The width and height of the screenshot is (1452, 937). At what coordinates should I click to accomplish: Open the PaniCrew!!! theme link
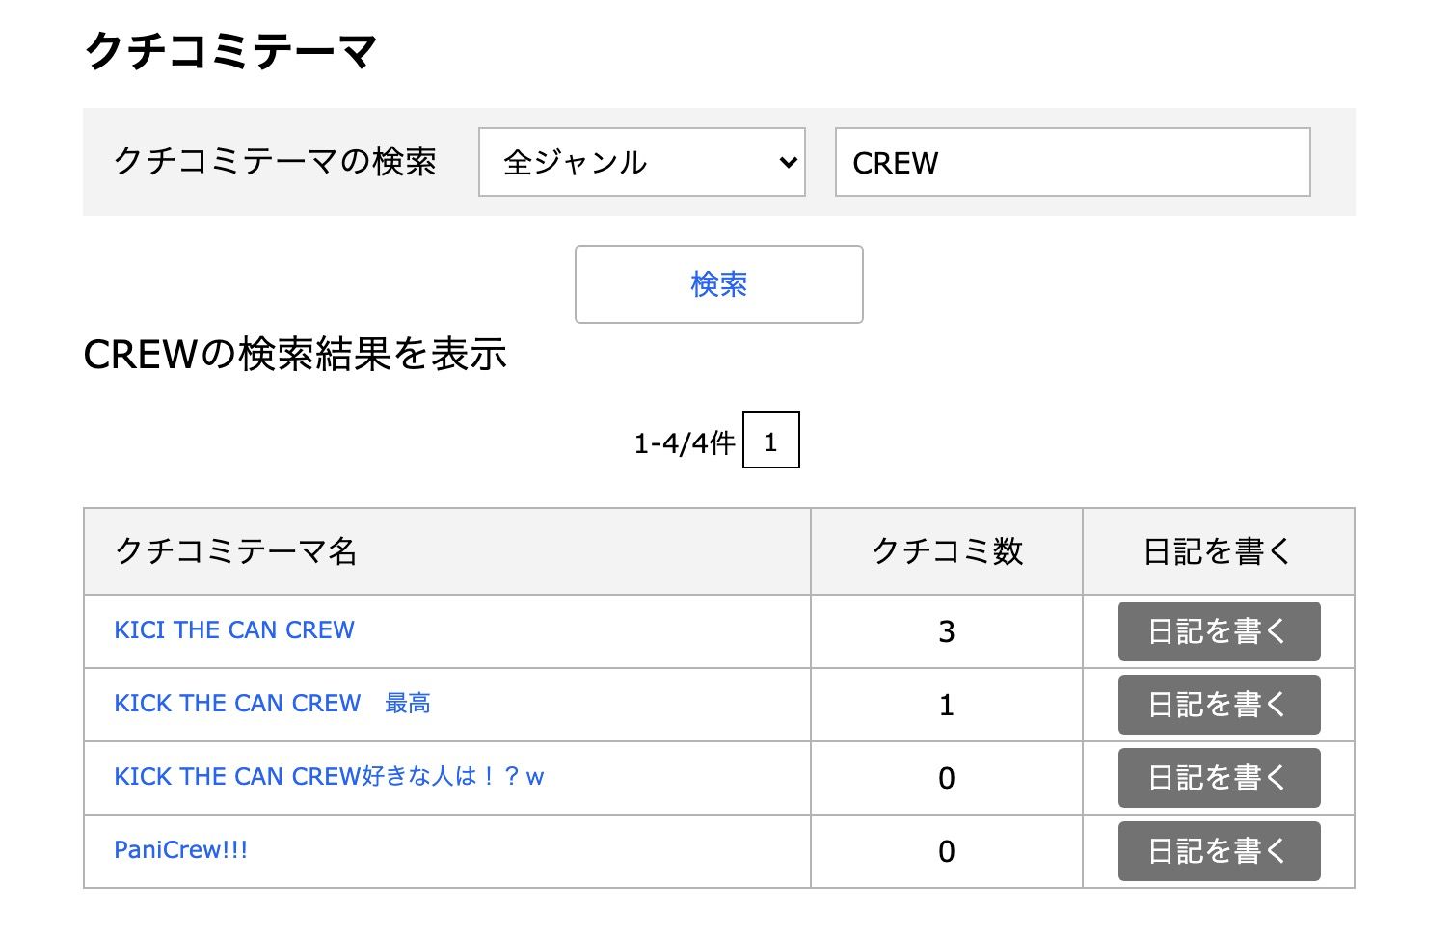pyautogui.click(x=181, y=850)
